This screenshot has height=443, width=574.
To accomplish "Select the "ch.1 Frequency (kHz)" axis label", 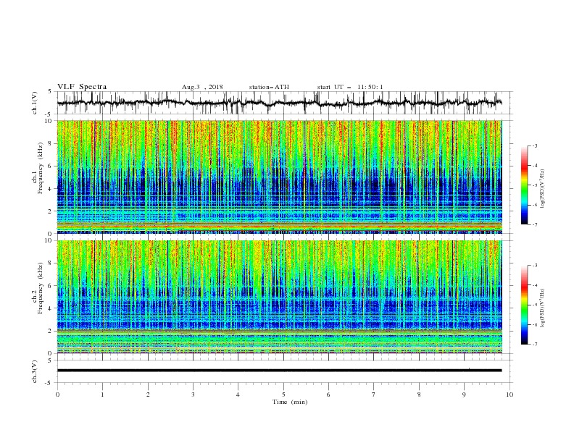I will point(38,177).
